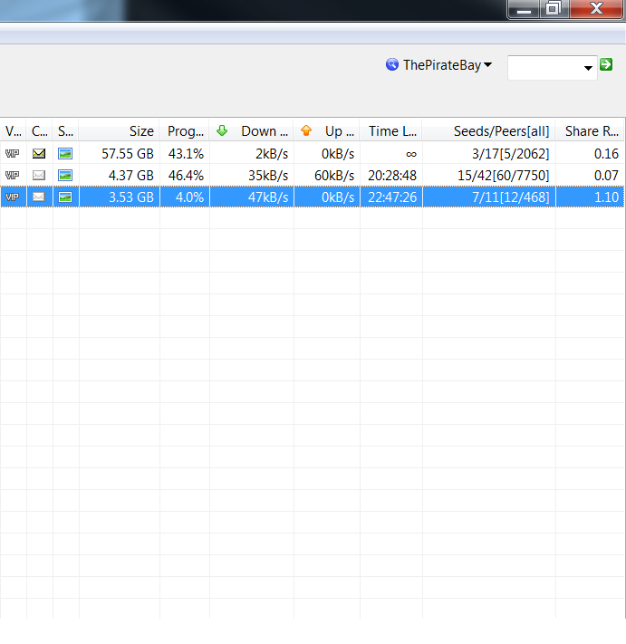This screenshot has height=644, width=626.
Task: Click the VIP icon in the 57.55 GB row
Action: (x=13, y=154)
